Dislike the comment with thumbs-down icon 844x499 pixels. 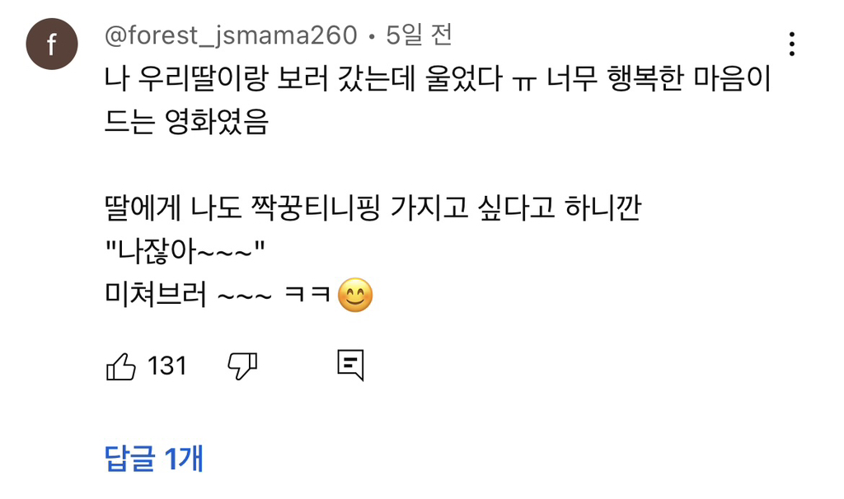[x=242, y=366]
